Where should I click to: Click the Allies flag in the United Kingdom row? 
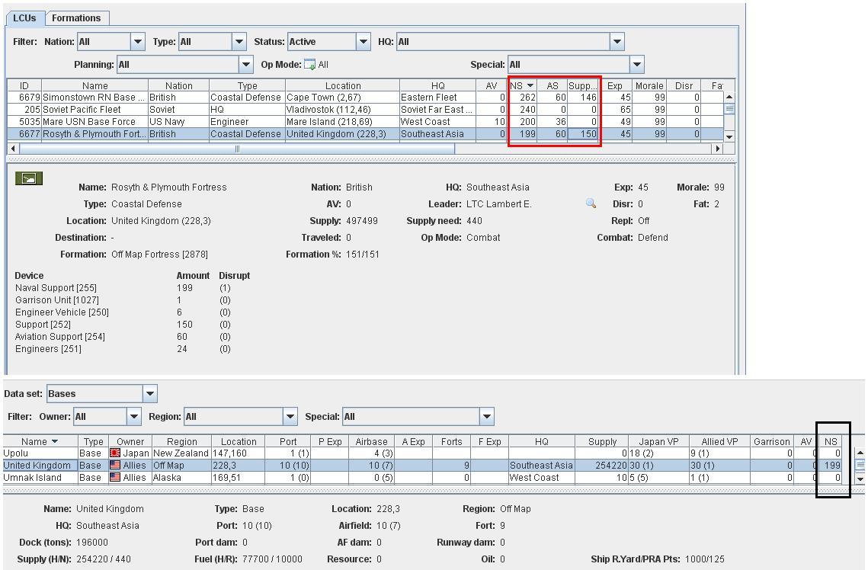click(115, 466)
